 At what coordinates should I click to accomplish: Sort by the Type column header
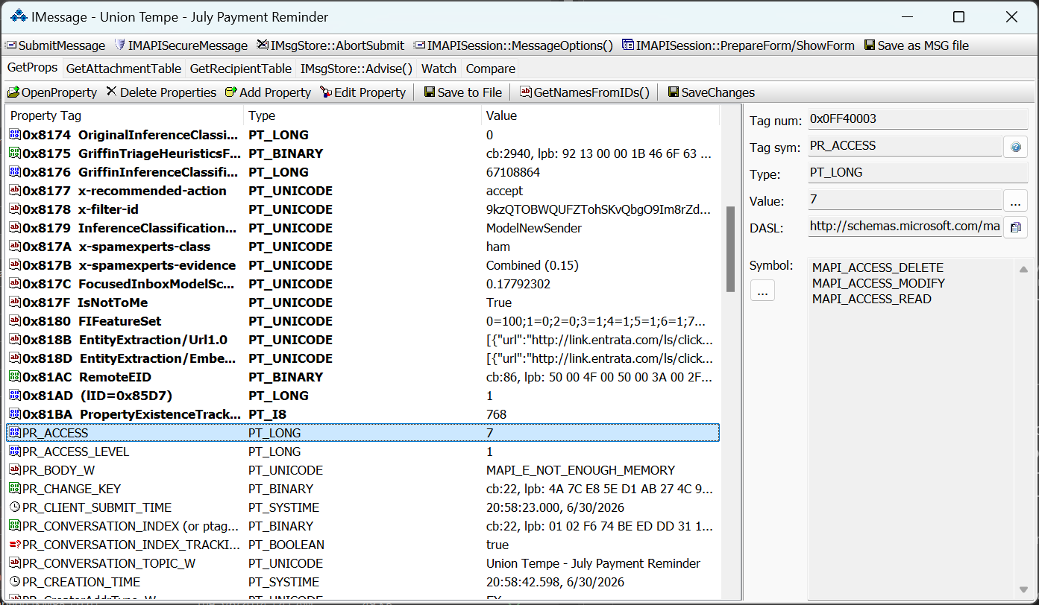(x=362, y=115)
